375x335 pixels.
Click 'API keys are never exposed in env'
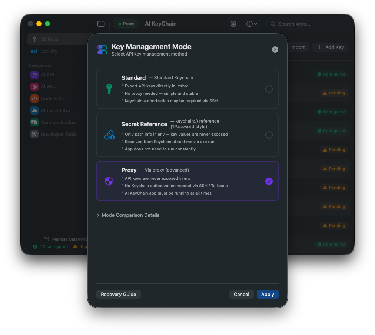coord(158,178)
